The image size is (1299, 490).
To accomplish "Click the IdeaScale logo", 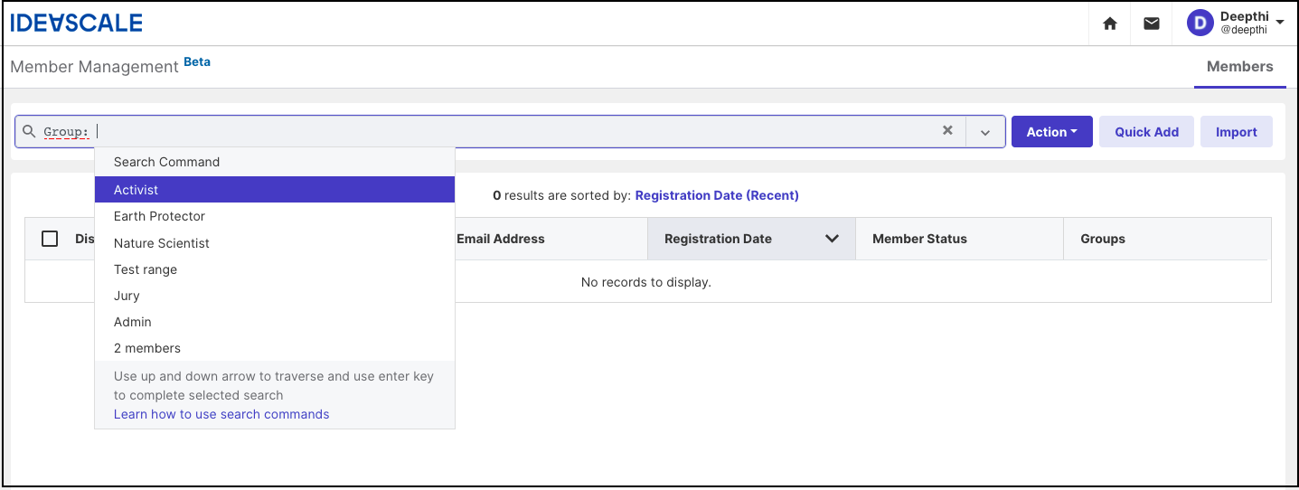I will tap(76, 24).
